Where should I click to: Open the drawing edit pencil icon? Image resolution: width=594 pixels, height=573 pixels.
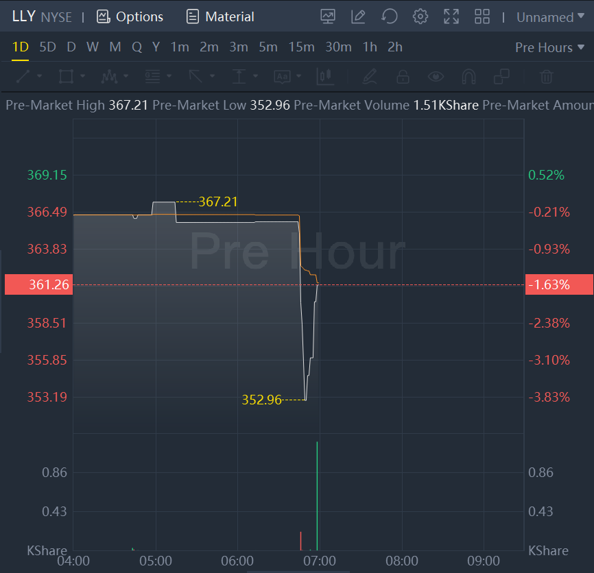point(358,16)
